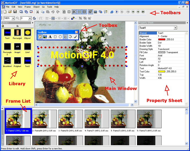This screenshot has width=190, height=151.
Task: Click the Cut scissors icon
Action: 38,12
